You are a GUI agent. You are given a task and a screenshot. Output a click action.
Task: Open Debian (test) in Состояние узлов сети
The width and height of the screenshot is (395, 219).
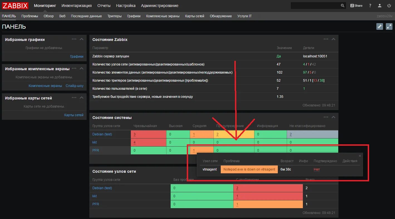102,188
